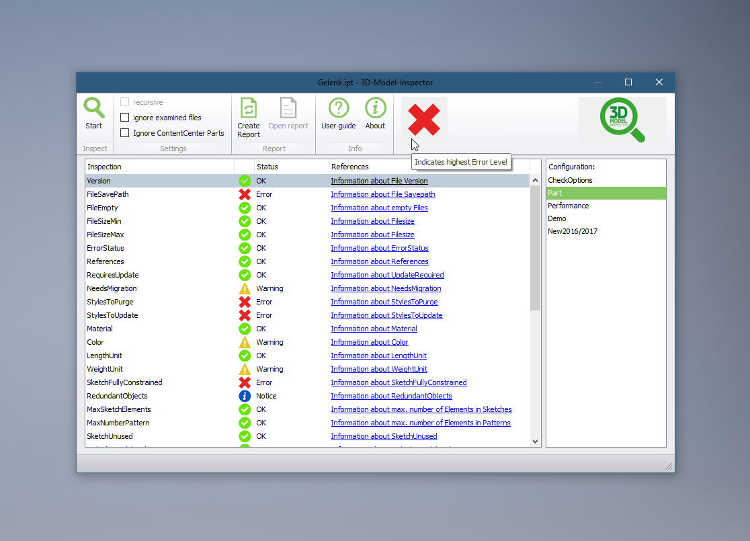Open Information about File Savepath link

pyautogui.click(x=383, y=194)
